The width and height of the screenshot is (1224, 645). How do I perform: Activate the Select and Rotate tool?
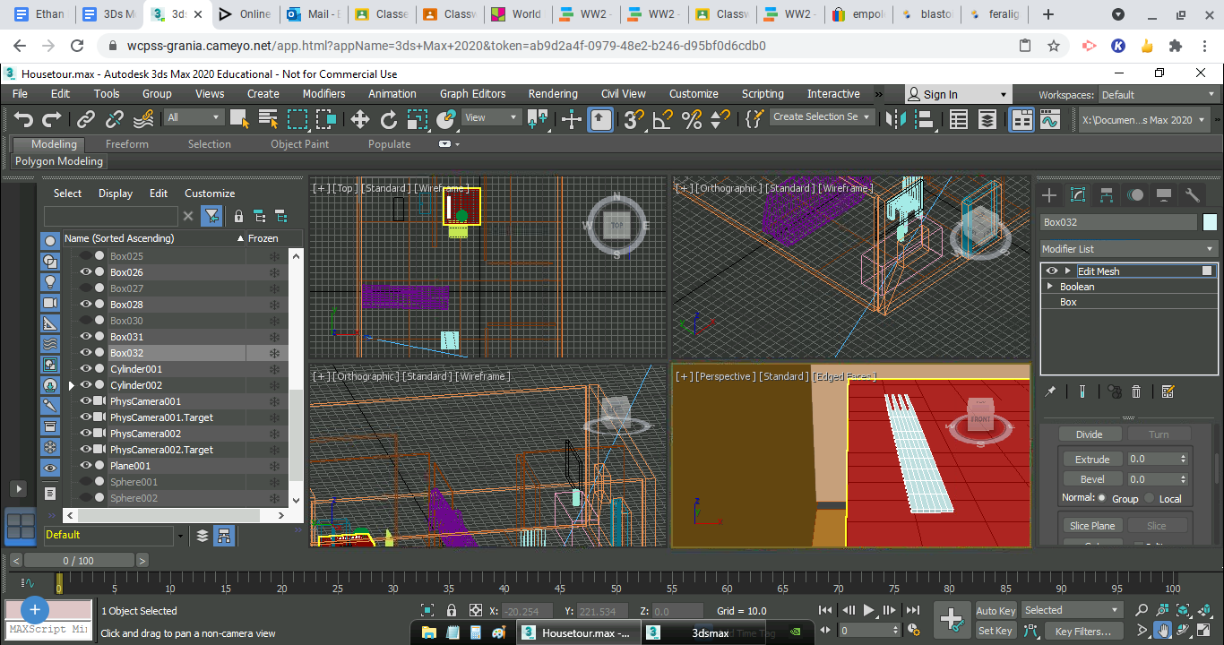tap(389, 118)
